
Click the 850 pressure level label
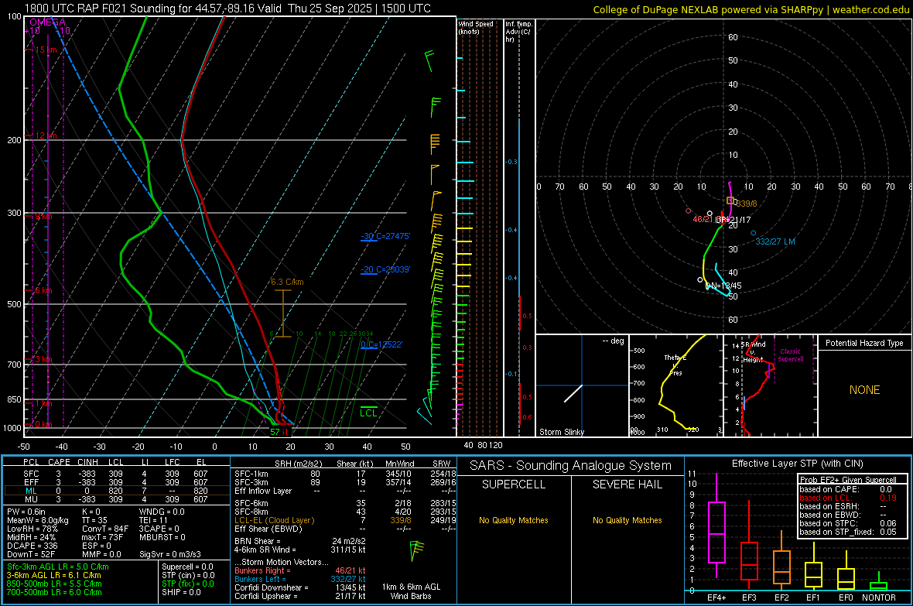coord(14,399)
